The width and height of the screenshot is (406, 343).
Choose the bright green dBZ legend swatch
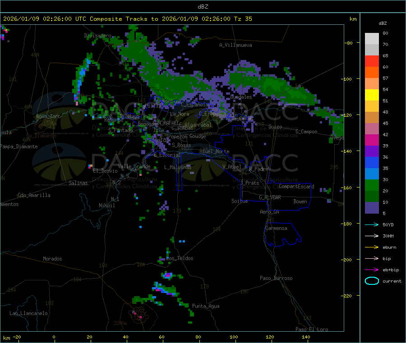(372, 185)
